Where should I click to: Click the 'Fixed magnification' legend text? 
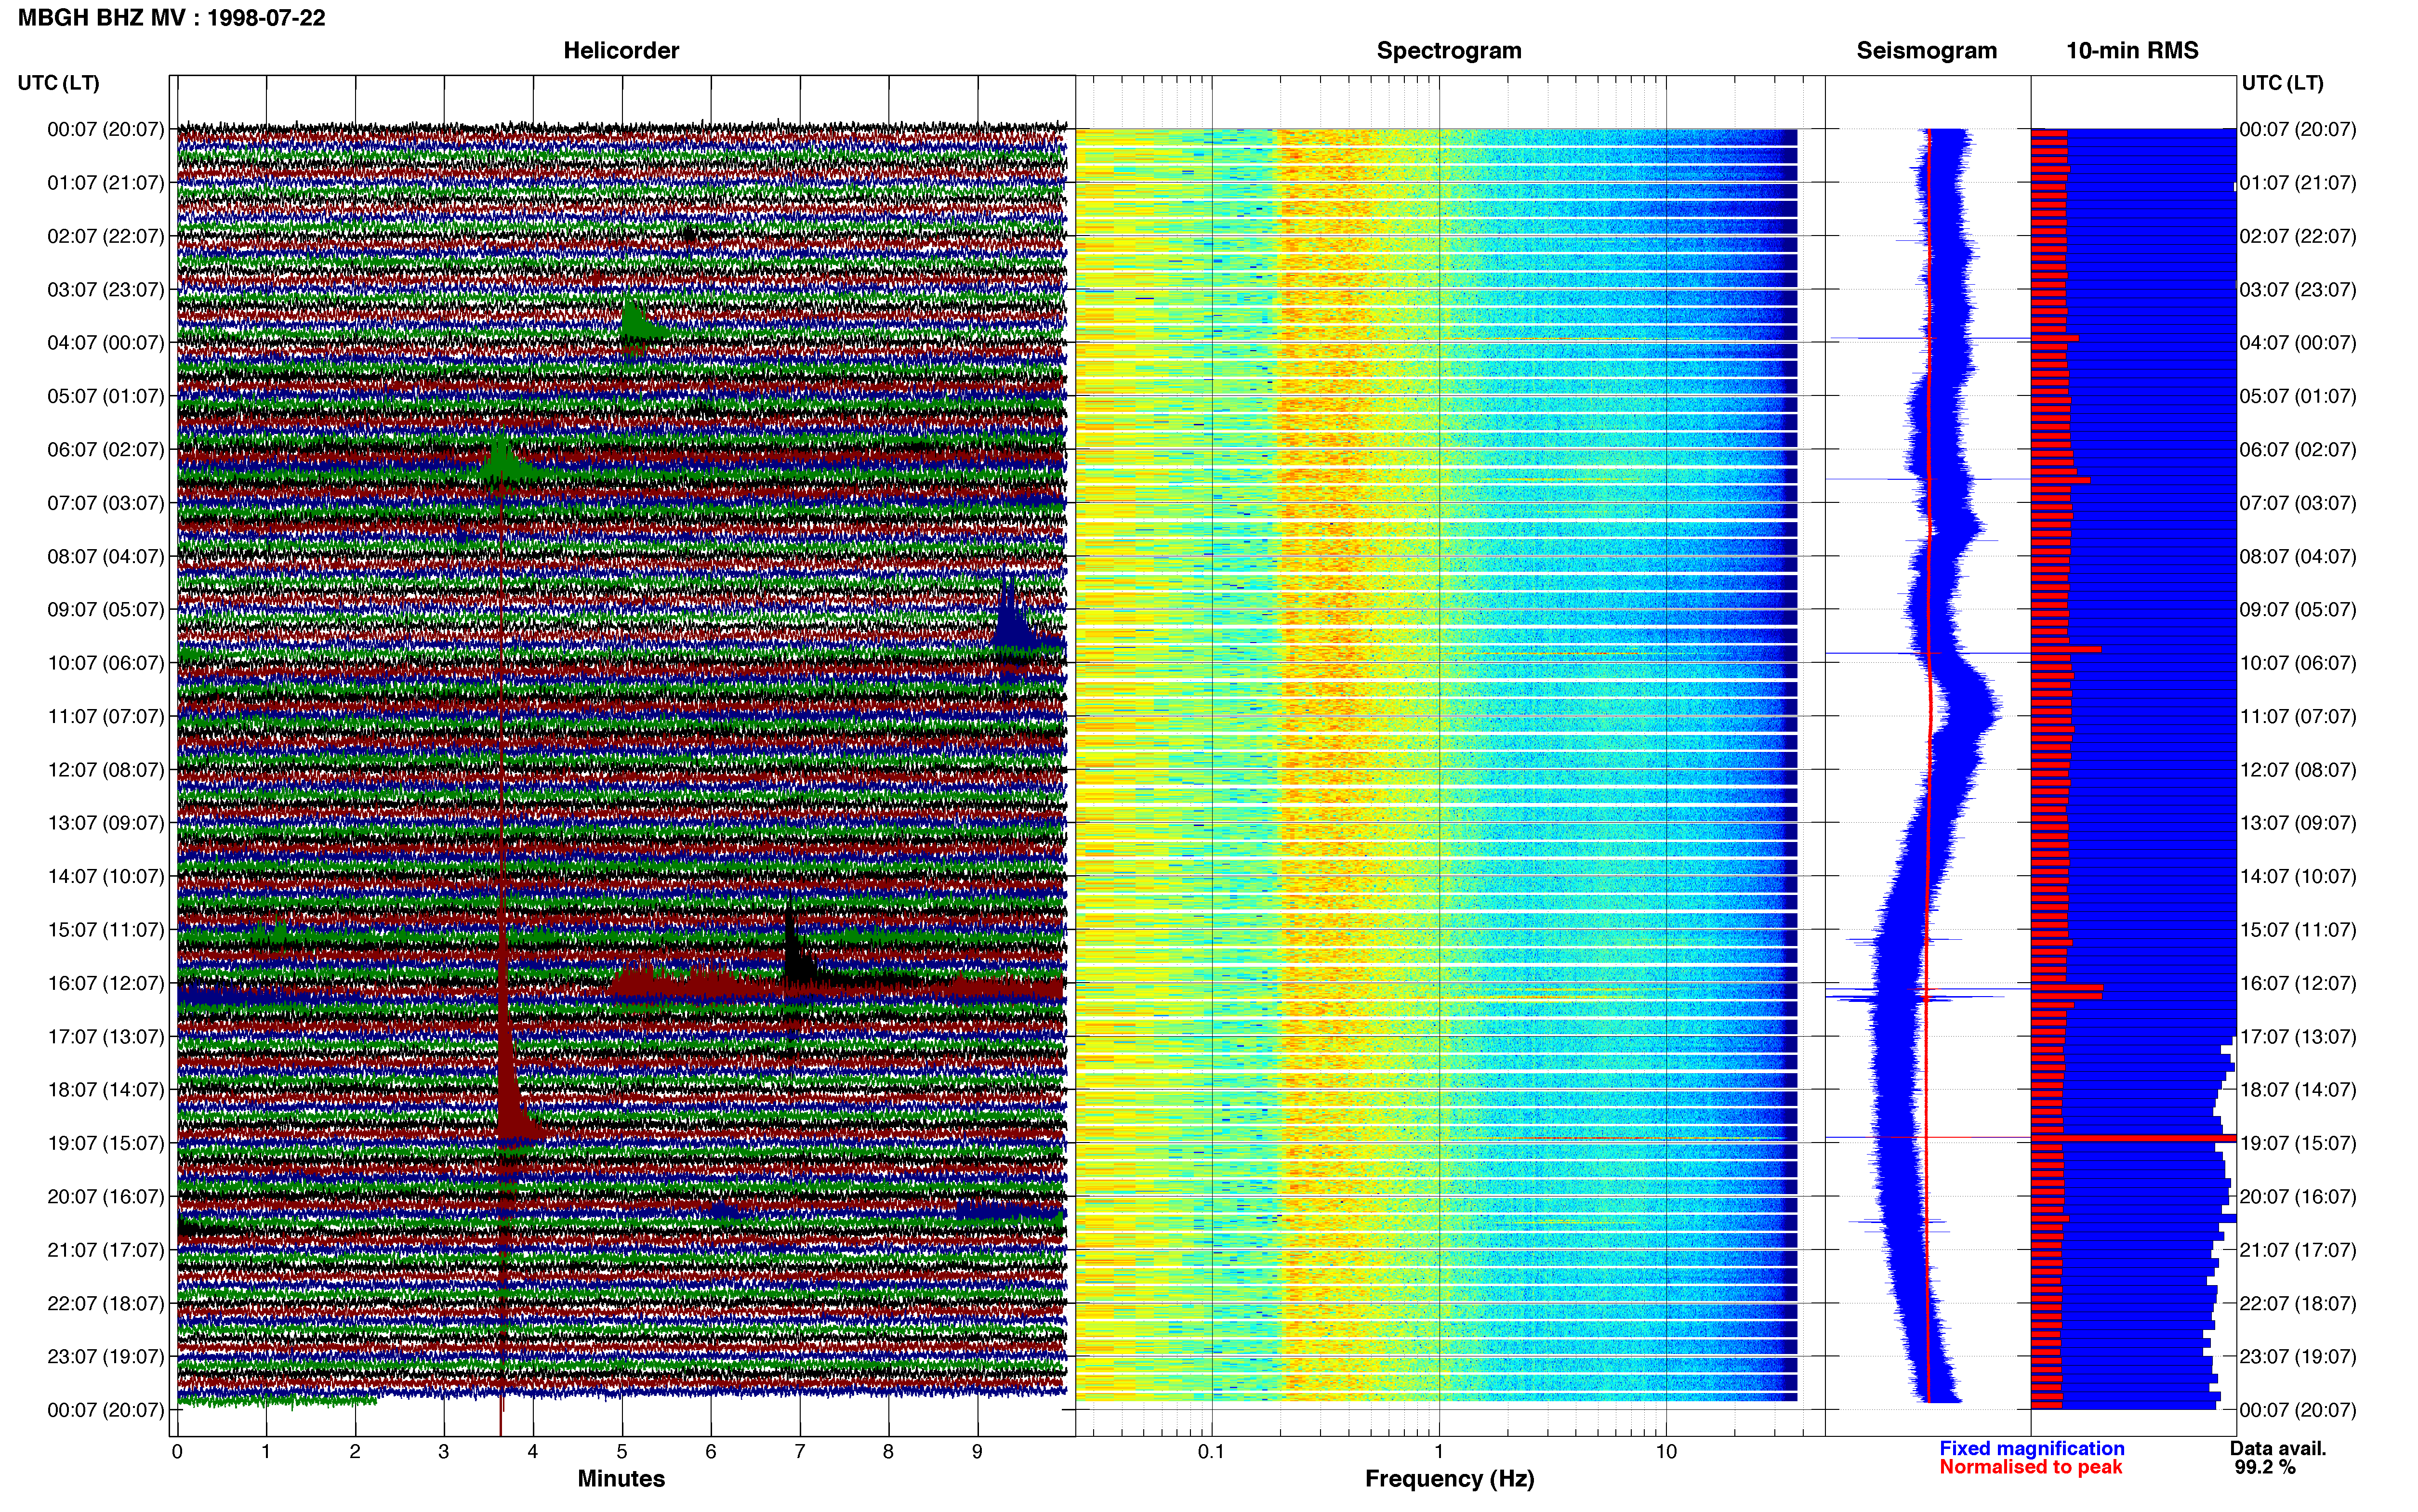coord(2032,1448)
